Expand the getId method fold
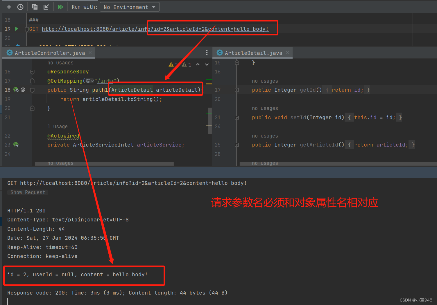Image resolution: width=437 pixels, height=305 pixels. point(237,90)
